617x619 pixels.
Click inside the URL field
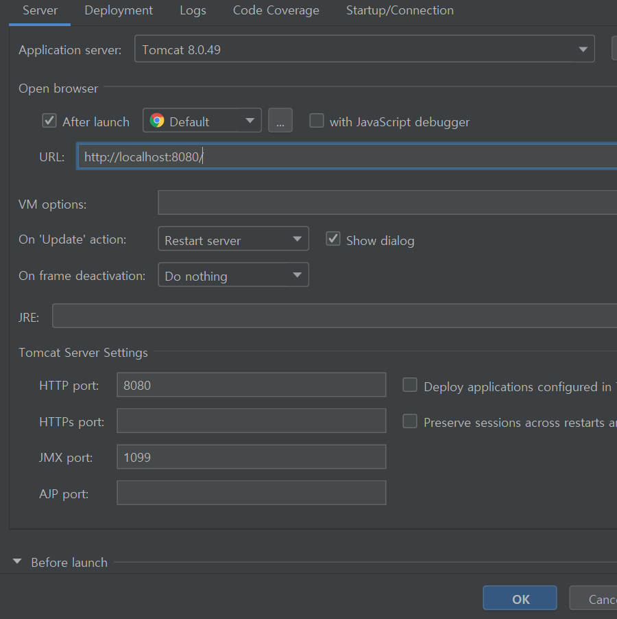pyautogui.click(x=347, y=156)
